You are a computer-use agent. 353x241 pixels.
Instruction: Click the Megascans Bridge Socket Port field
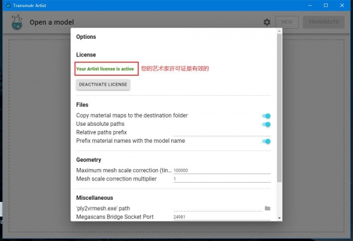(x=222, y=217)
